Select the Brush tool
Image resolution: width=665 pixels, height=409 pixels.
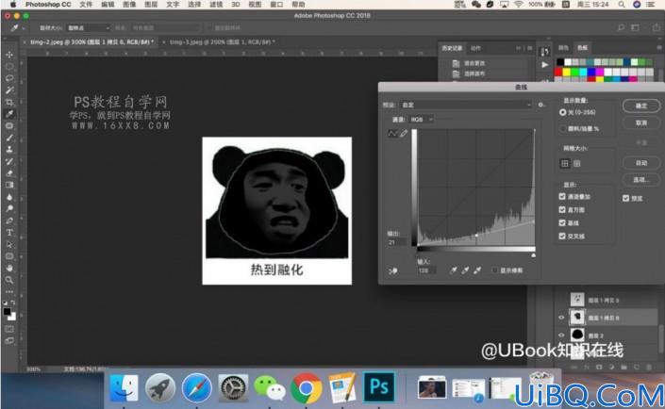coord(9,138)
